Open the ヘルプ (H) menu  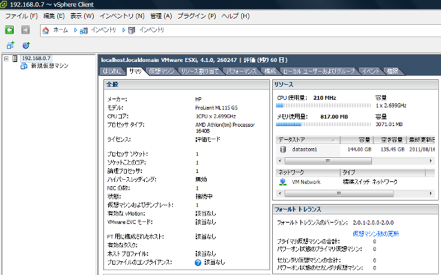click(236, 16)
